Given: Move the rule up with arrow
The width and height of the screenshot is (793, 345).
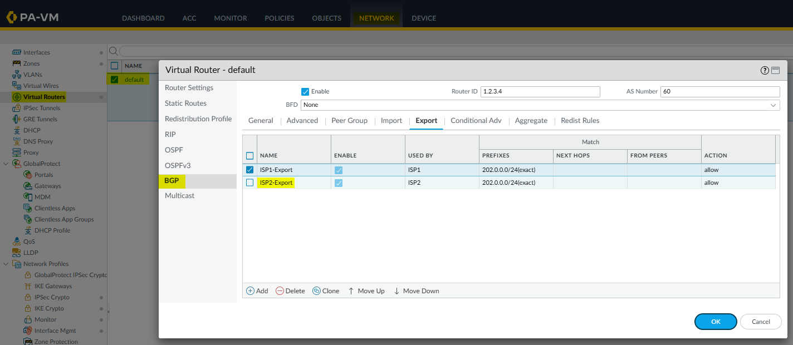Looking at the screenshot, I should pyautogui.click(x=351, y=291).
